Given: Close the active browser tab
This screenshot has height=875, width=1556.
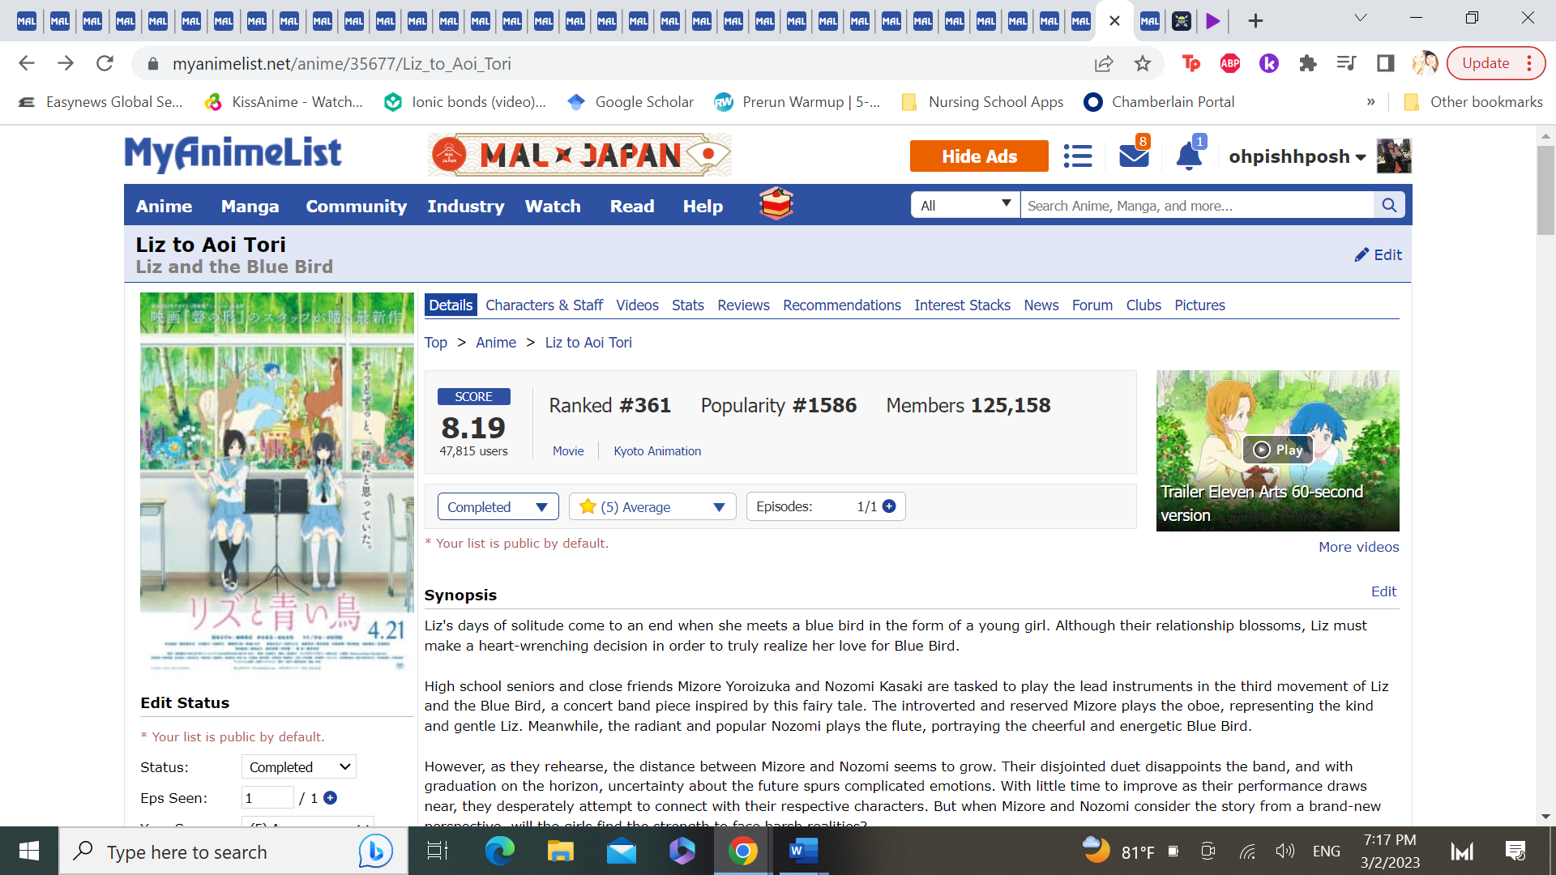Looking at the screenshot, I should pos(1114,21).
